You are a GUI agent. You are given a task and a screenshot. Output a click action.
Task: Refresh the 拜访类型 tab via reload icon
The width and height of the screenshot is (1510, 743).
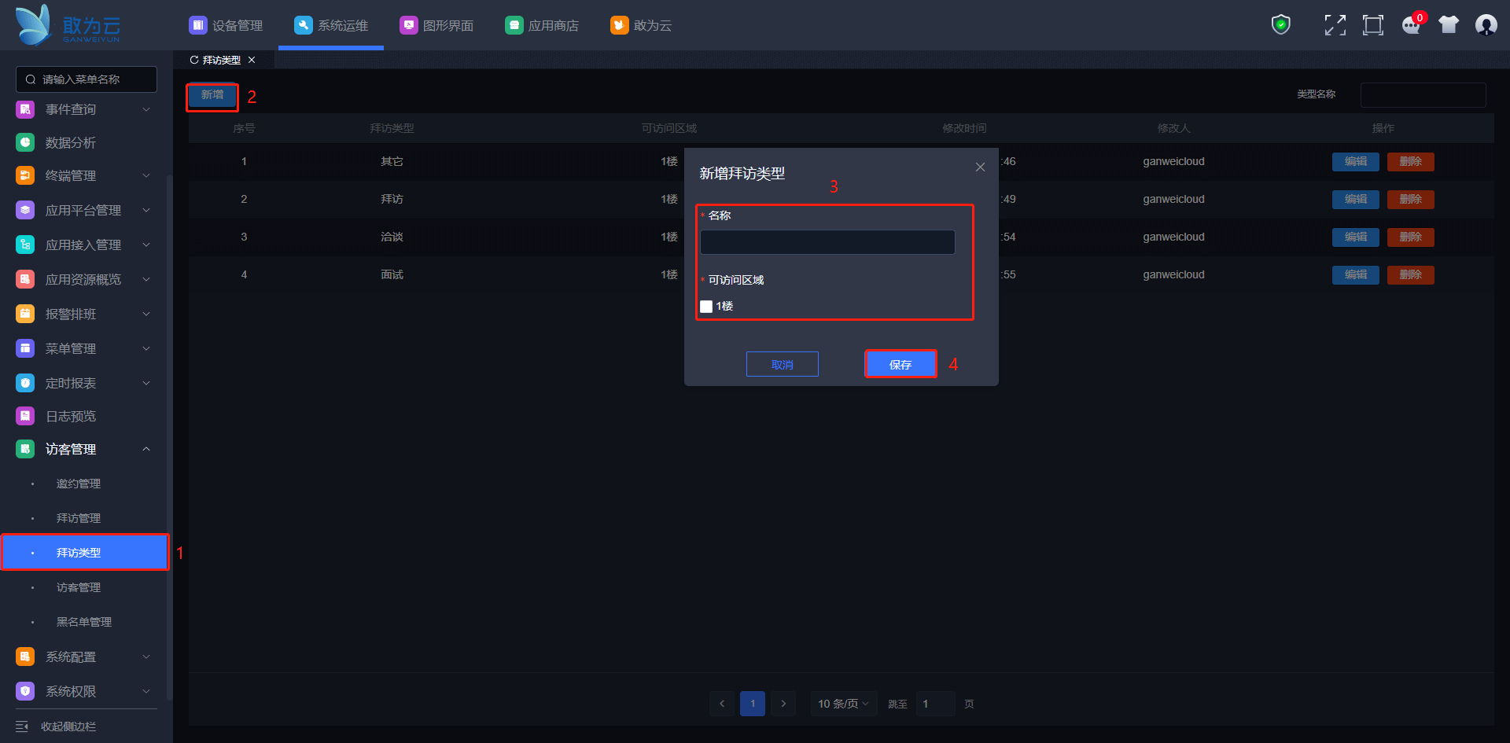(x=194, y=60)
